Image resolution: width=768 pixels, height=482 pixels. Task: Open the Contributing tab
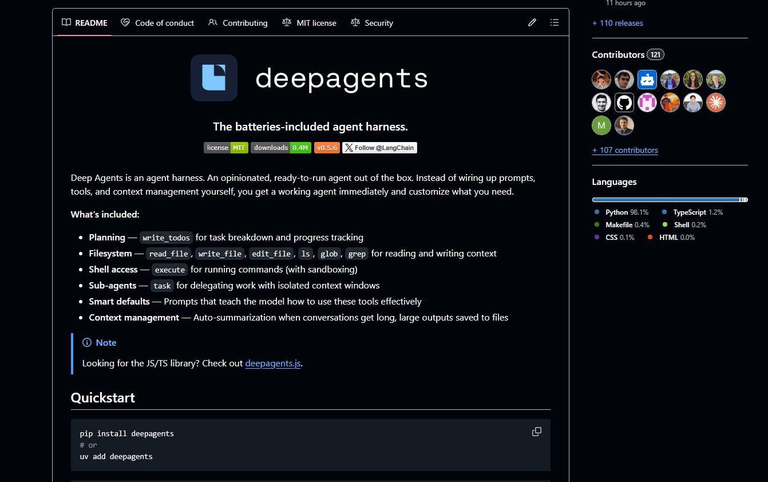click(x=238, y=23)
